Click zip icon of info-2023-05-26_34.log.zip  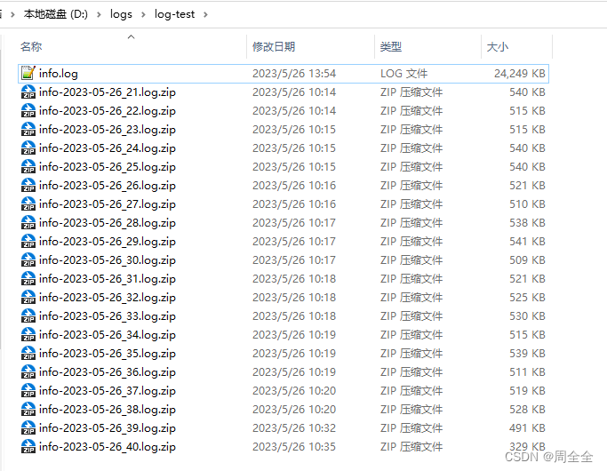28,335
